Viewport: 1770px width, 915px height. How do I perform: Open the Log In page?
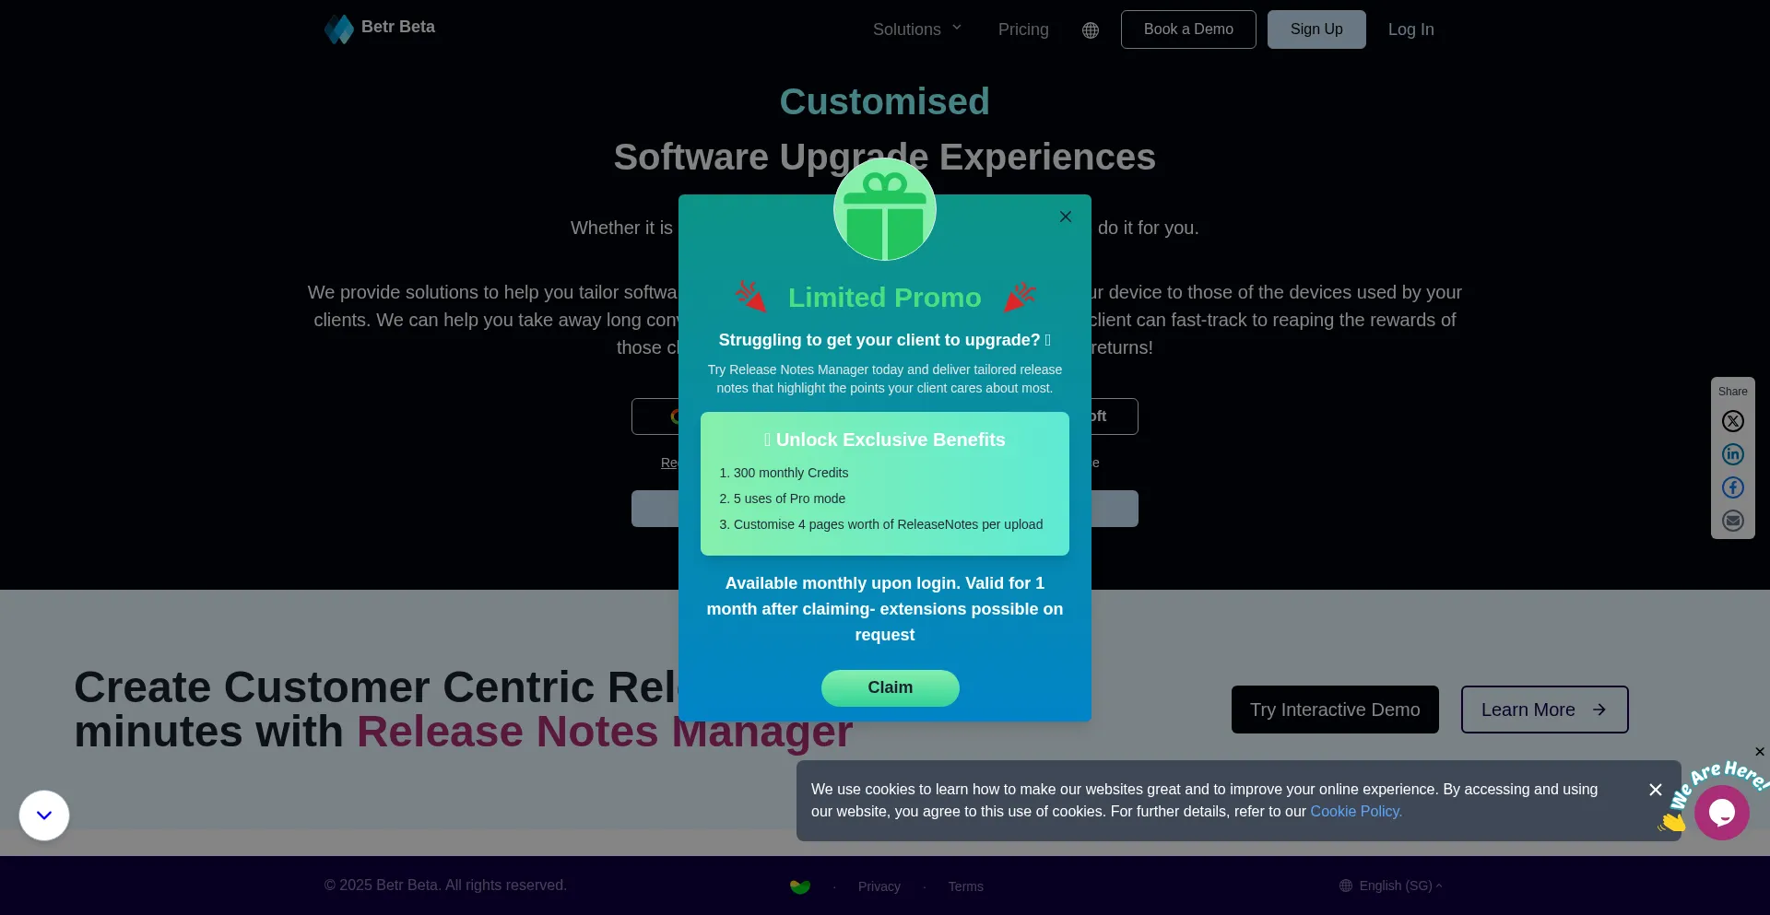tap(1410, 29)
